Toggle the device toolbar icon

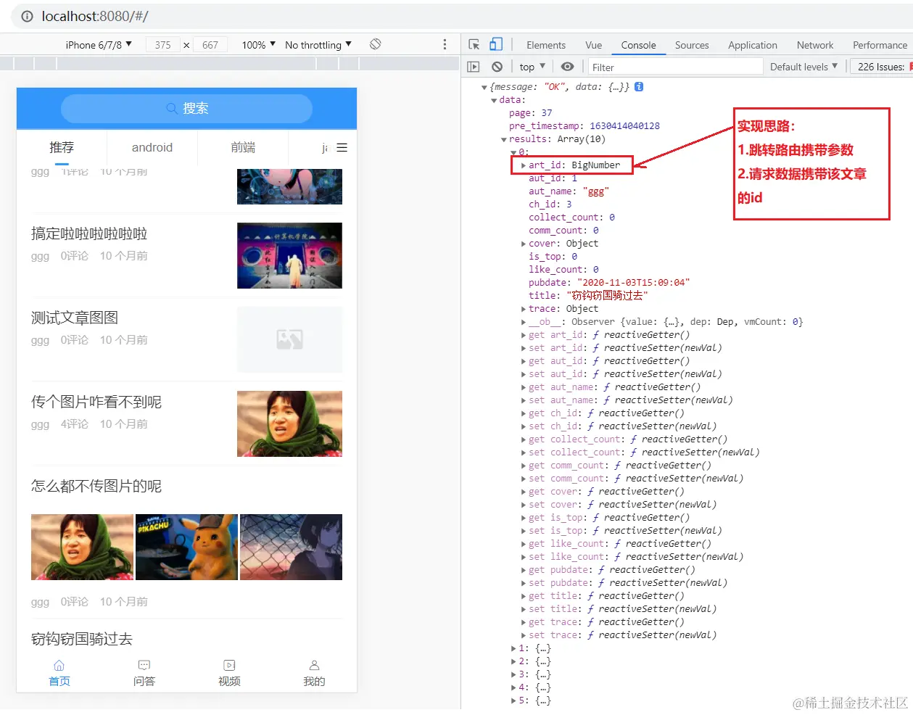[x=496, y=45]
